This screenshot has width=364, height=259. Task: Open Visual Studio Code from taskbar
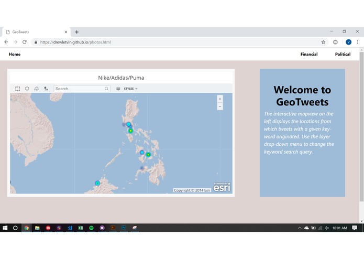click(x=70, y=228)
